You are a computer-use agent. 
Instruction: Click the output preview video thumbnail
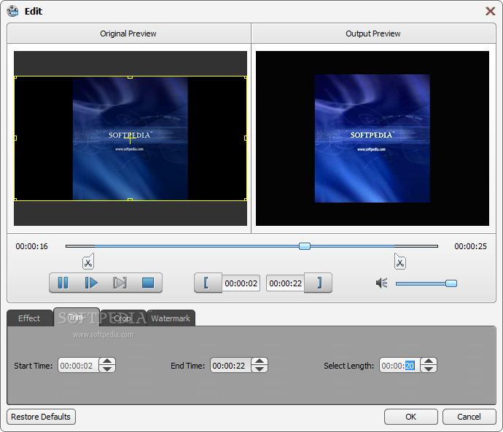pyautogui.click(x=372, y=138)
